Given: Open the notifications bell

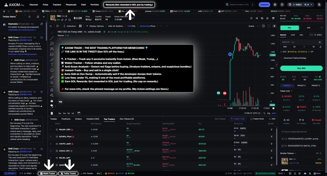Looking at the screenshot, I should 282,5.
